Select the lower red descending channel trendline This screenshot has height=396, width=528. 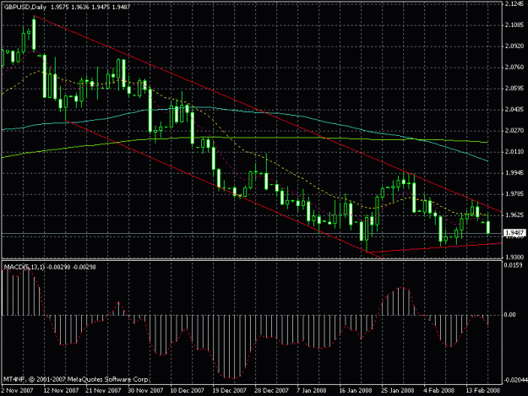click(x=222, y=188)
